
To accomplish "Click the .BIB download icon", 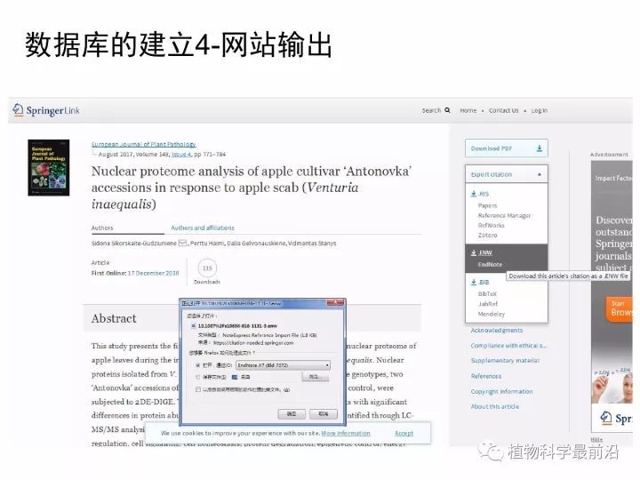I will click(x=474, y=282).
